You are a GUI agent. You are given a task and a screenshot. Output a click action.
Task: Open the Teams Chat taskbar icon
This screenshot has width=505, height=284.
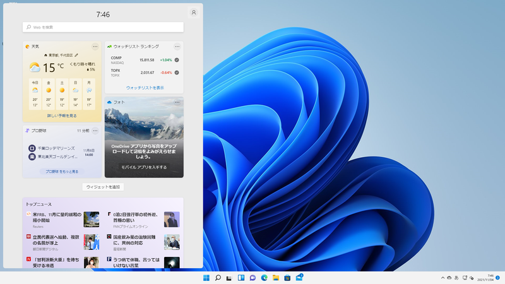252,278
